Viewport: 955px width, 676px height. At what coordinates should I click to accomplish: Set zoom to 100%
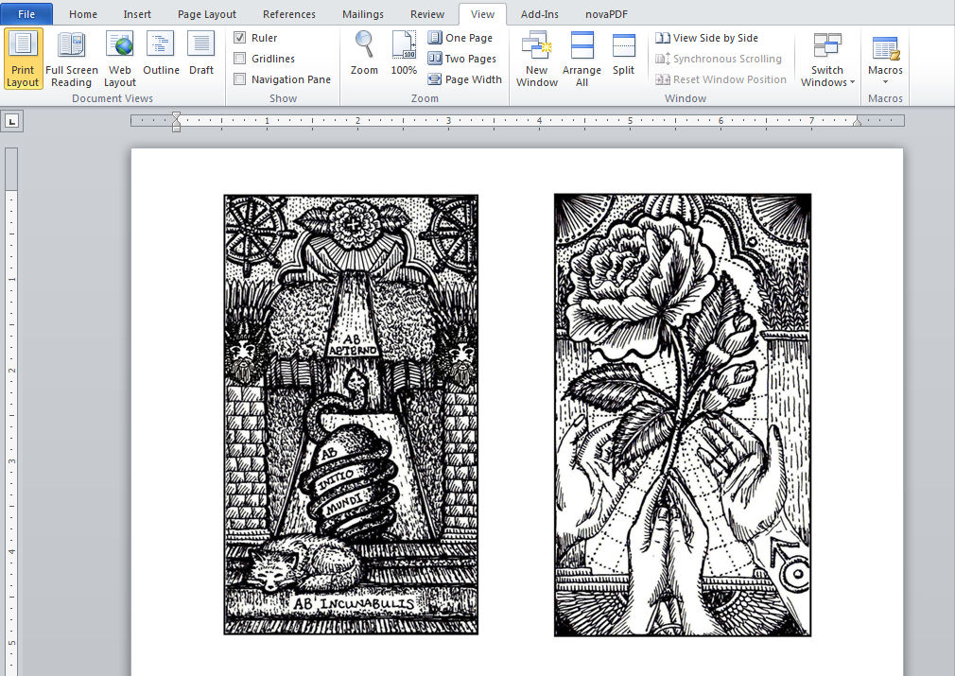click(404, 53)
